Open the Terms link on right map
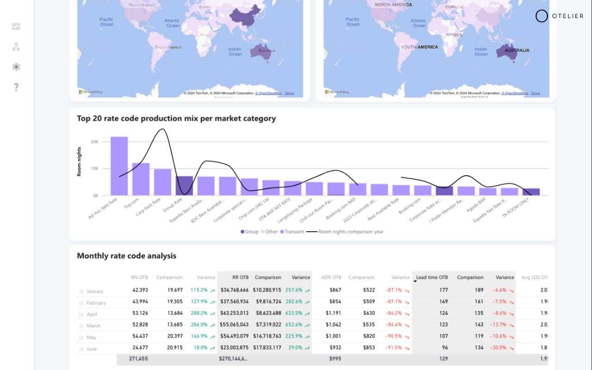The image size is (592, 370). coord(535,93)
